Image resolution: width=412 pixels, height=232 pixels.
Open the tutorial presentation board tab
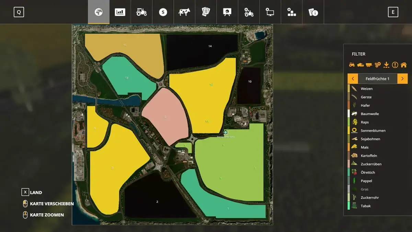pos(227,12)
